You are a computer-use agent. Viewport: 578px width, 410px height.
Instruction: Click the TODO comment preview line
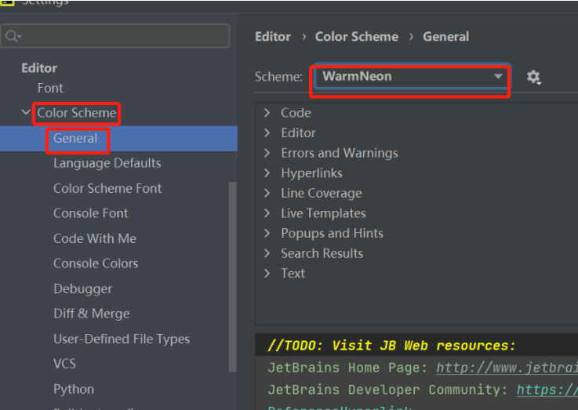[x=391, y=346]
